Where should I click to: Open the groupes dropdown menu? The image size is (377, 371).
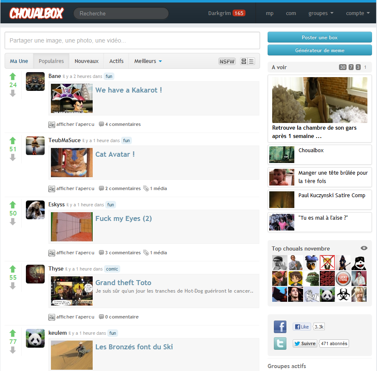tap(321, 13)
